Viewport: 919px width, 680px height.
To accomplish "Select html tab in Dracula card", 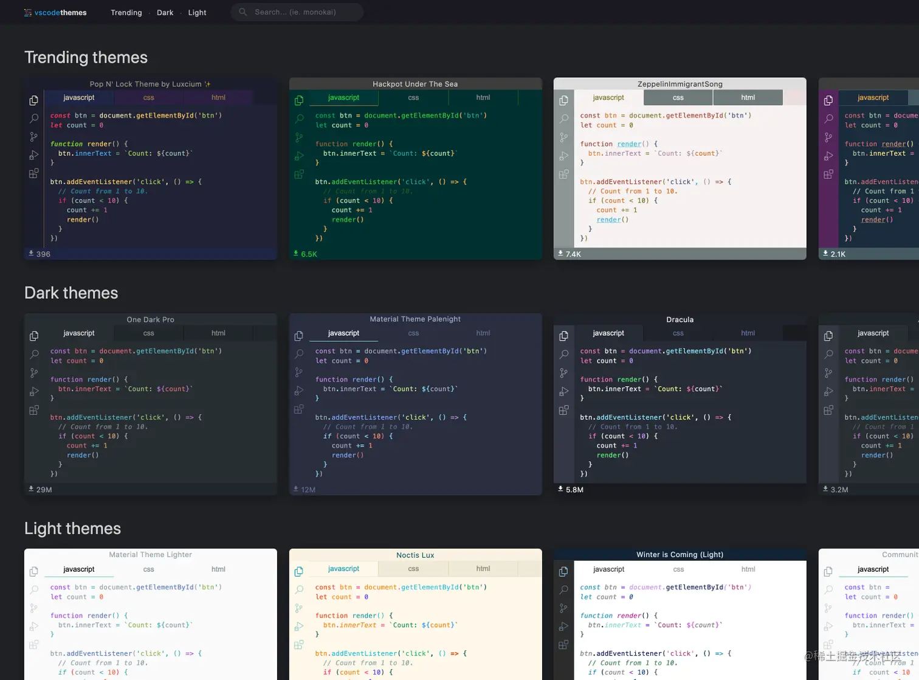I will [748, 333].
